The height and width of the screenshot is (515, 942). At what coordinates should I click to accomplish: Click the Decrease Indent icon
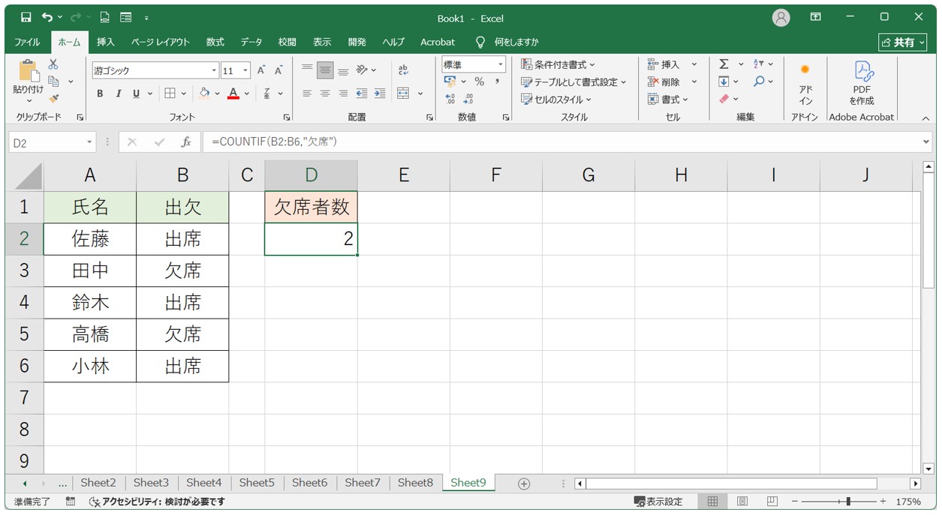(362, 94)
